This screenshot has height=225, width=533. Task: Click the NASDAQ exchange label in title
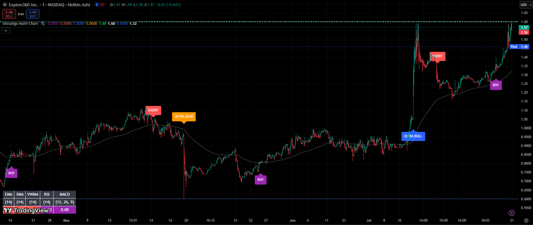[56, 4]
